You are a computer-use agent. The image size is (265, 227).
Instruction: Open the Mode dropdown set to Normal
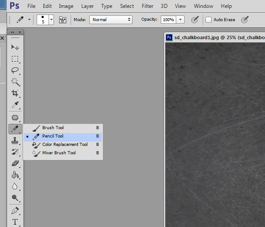pos(111,20)
